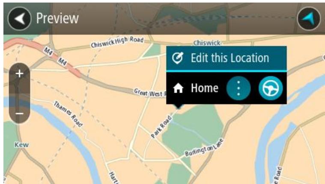Tap the home location marker pointer
The height and width of the screenshot is (184, 325).
point(179,106)
